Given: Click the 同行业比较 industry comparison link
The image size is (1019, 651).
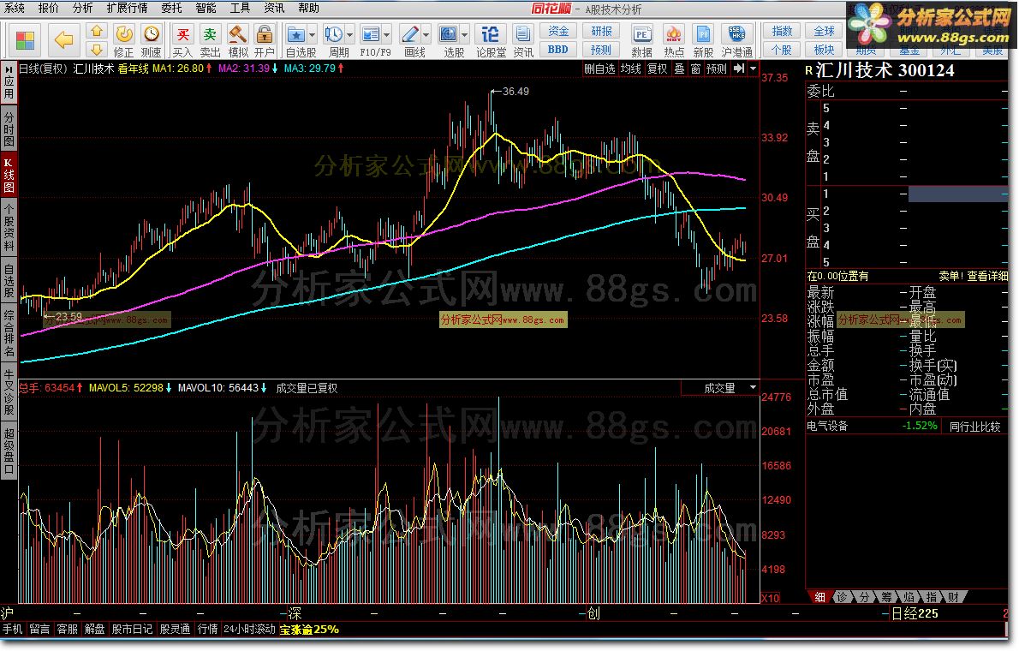Looking at the screenshot, I should 974,427.
